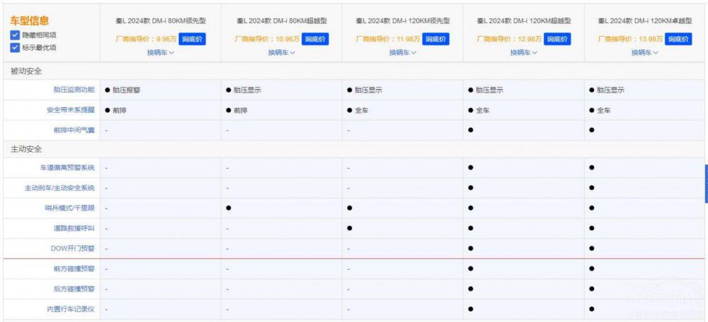Open the 秦L 2024款 DM-i 80KM领先型 title link
708x322 pixels.
click(x=160, y=21)
